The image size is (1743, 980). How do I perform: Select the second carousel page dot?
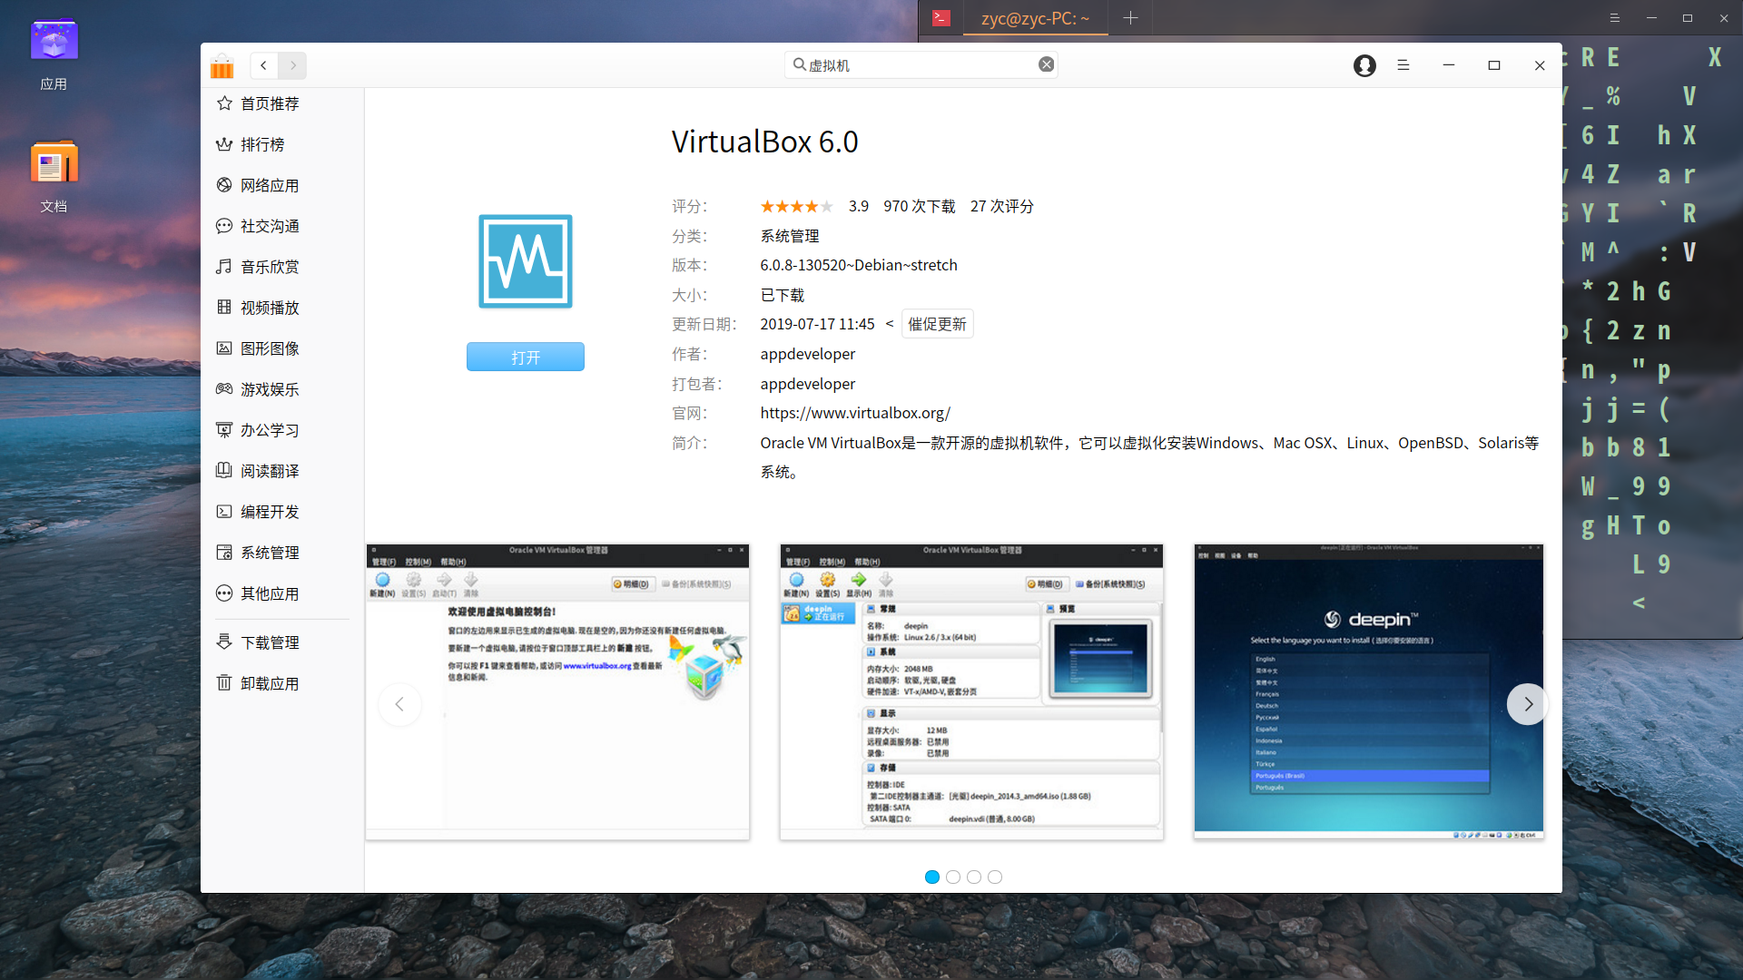(953, 877)
